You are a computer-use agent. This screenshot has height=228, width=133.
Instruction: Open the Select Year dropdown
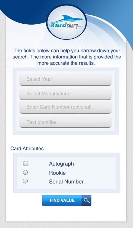point(66,80)
